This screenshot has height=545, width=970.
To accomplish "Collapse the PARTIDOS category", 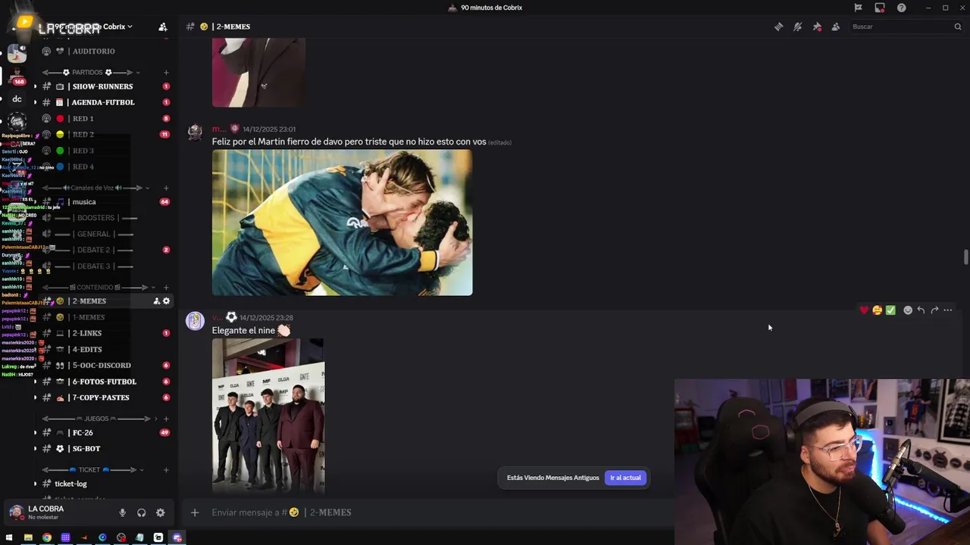I will click(x=91, y=73).
